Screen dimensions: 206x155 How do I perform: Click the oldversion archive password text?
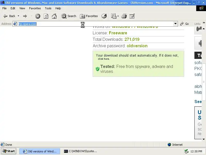[x=137, y=46]
